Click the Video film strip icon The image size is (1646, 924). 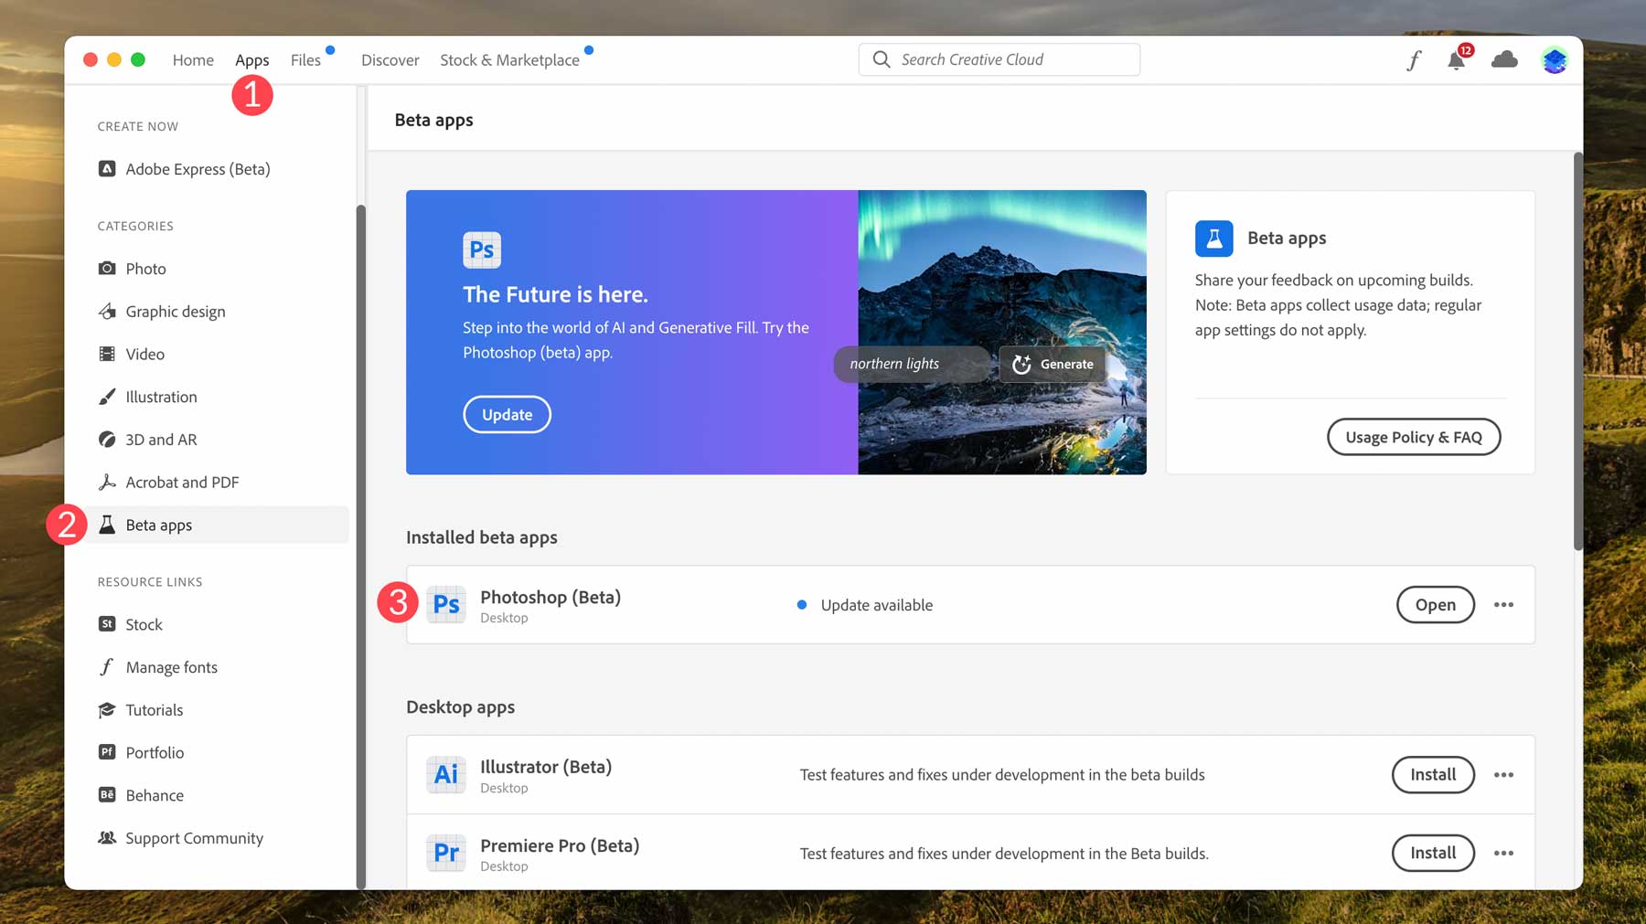pos(107,354)
